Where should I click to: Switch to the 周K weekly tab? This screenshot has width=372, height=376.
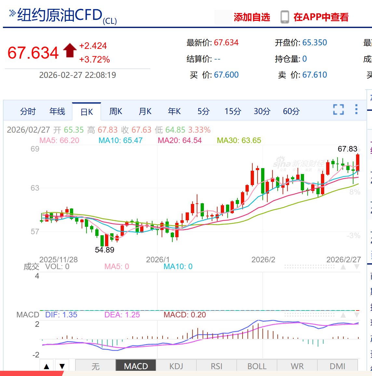pos(116,111)
